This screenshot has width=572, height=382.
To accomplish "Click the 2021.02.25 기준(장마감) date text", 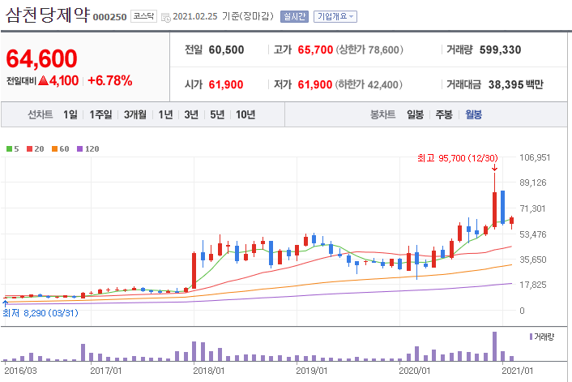I will click(223, 16).
